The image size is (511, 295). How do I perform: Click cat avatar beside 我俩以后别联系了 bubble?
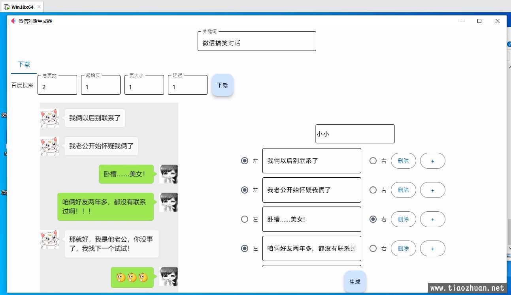pos(49,118)
